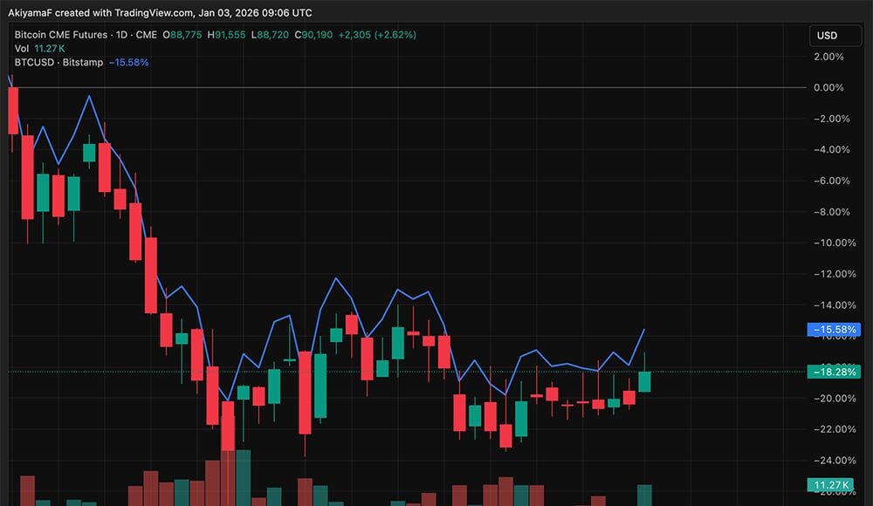Viewport: 873px width, 506px height.
Task: Select the CME exchange label
Action: click(x=146, y=36)
